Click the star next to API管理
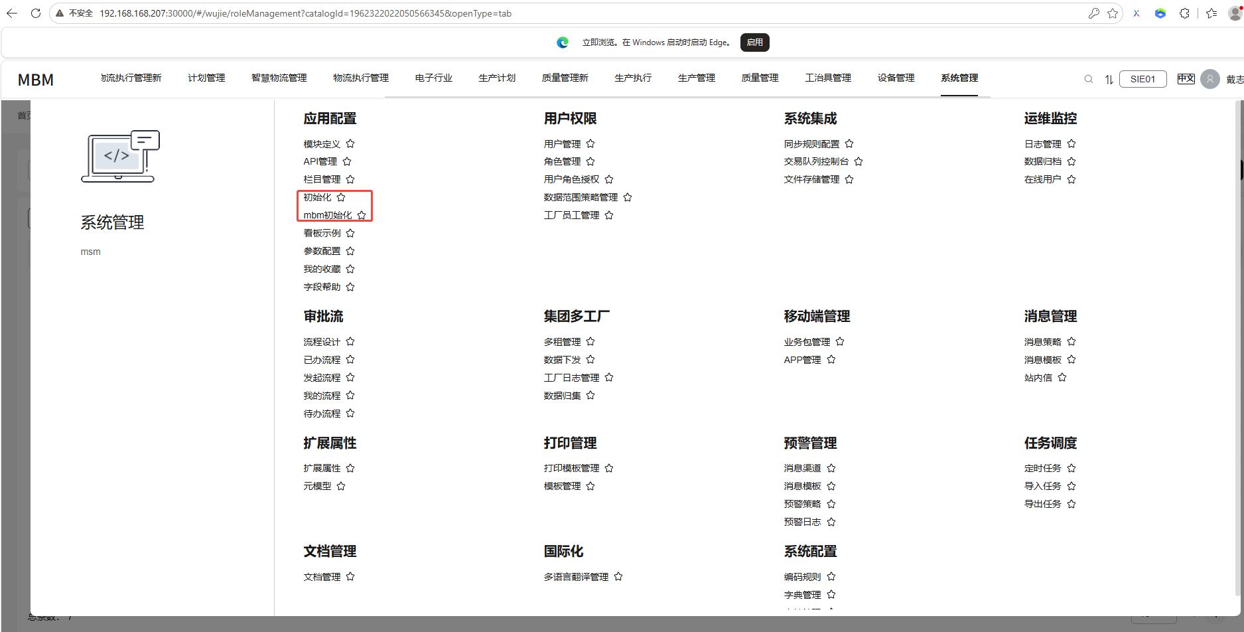This screenshot has width=1244, height=632. (x=347, y=161)
